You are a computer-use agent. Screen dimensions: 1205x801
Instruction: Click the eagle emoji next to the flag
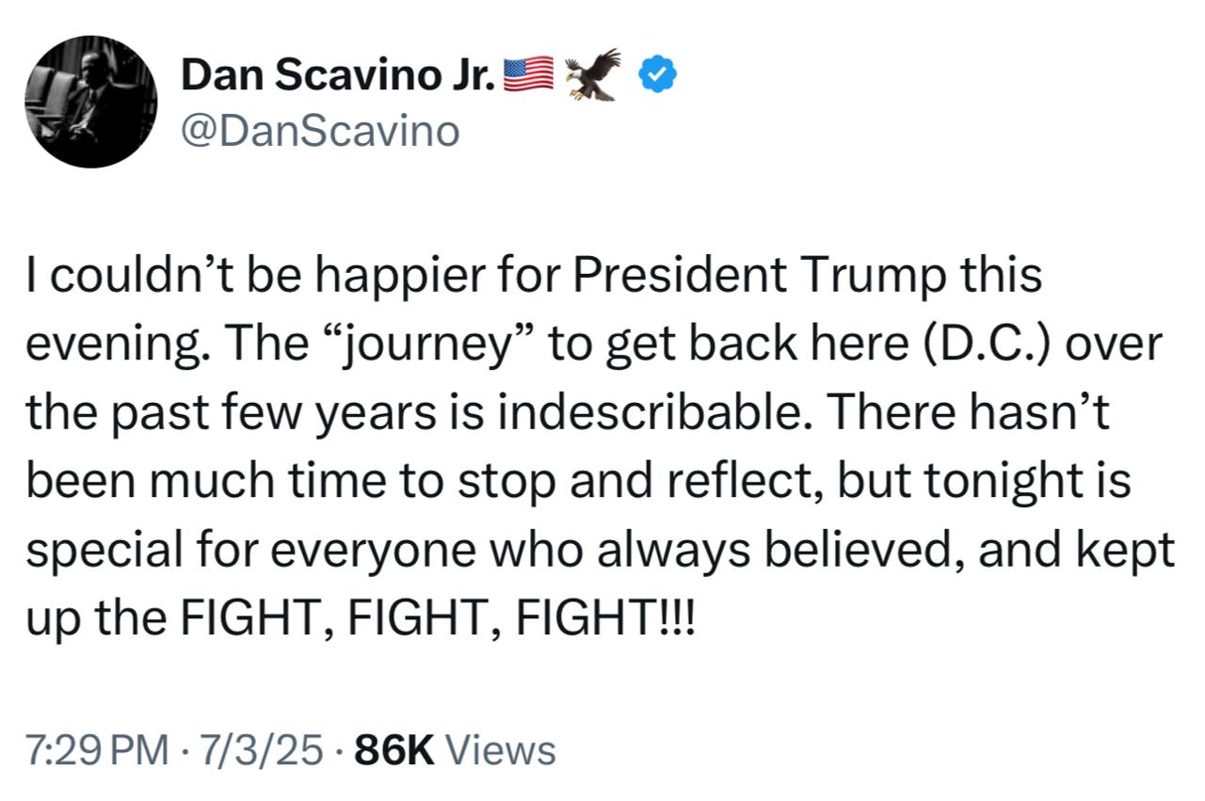coord(593,73)
